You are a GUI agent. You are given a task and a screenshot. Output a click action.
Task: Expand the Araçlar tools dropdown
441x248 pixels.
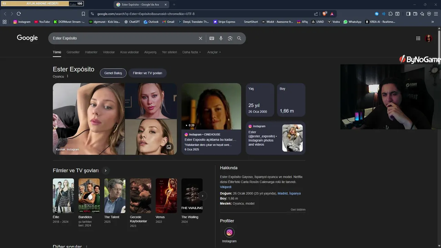click(214, 52)
